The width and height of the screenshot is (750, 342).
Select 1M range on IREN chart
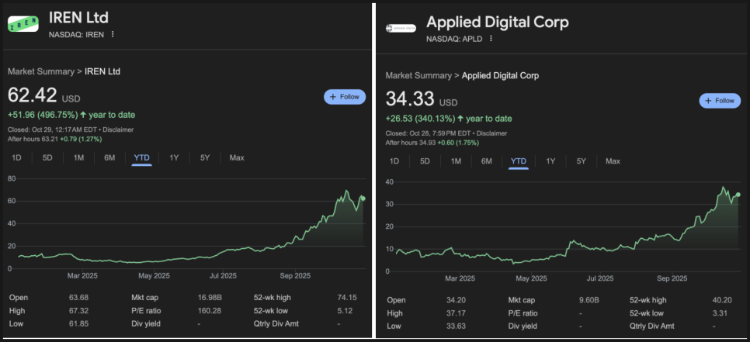pyautogui.click(x=78, y=158)
